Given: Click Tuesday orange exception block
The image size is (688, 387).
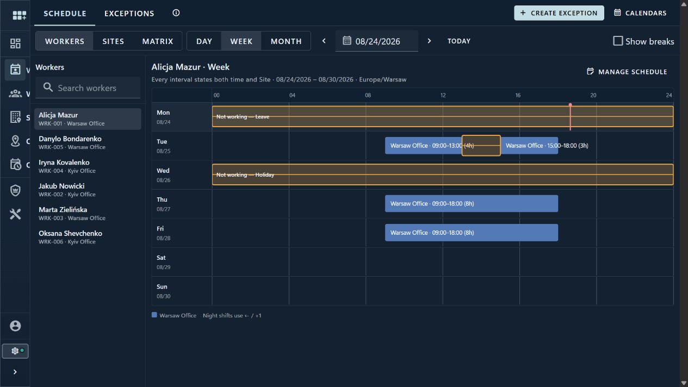Looking at the screenshot, I should 481,146.
